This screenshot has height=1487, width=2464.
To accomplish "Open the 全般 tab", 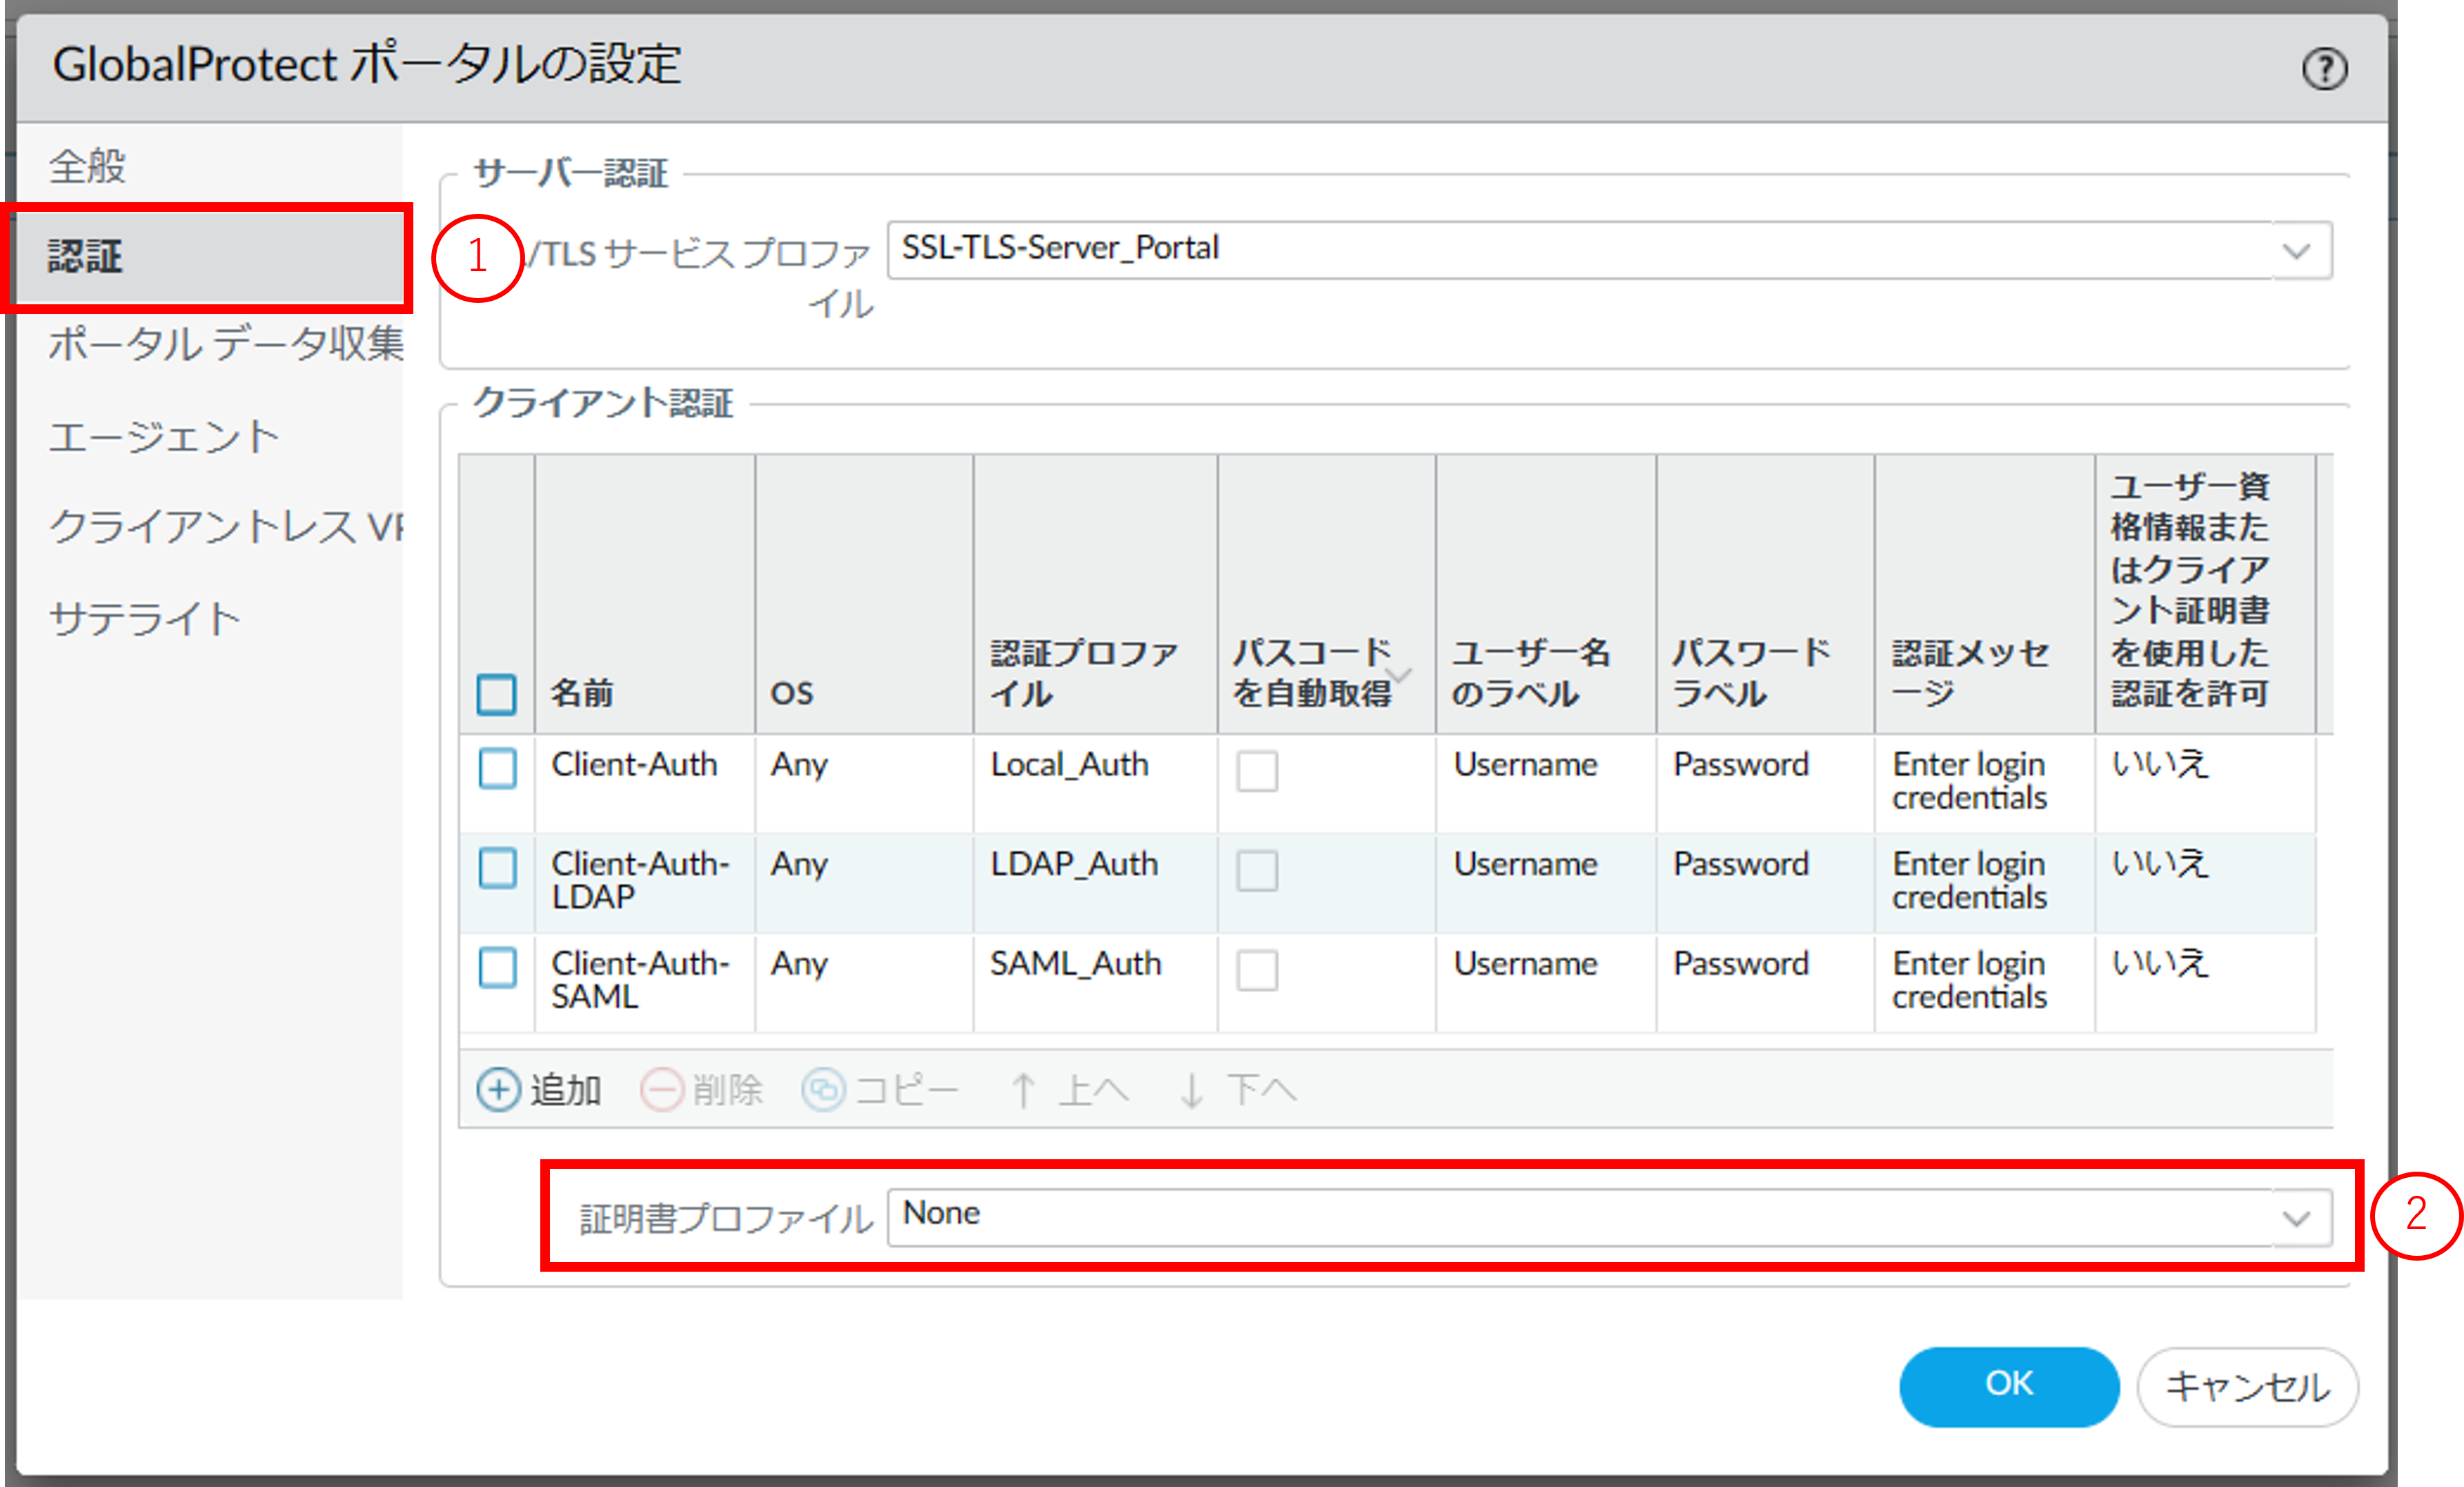I will 88,166.
